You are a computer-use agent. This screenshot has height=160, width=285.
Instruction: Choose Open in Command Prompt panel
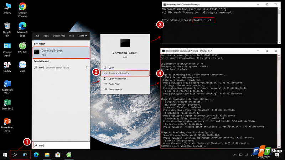tap(125, 68)
